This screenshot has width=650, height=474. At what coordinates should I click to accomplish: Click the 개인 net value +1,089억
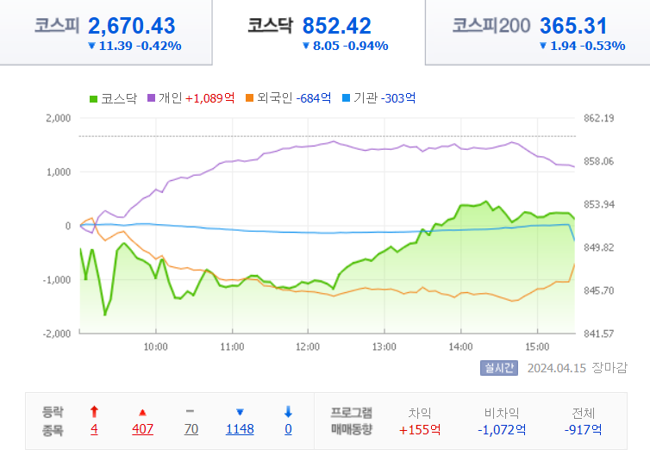point(209,97)
